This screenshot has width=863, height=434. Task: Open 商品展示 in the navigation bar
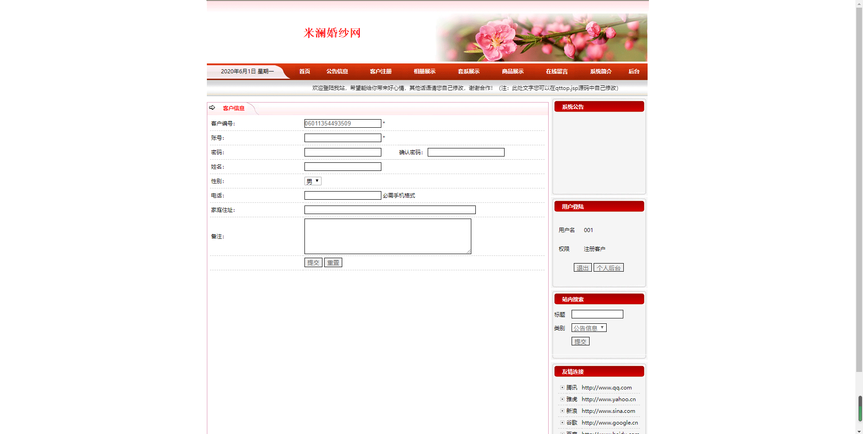point(513,72)
